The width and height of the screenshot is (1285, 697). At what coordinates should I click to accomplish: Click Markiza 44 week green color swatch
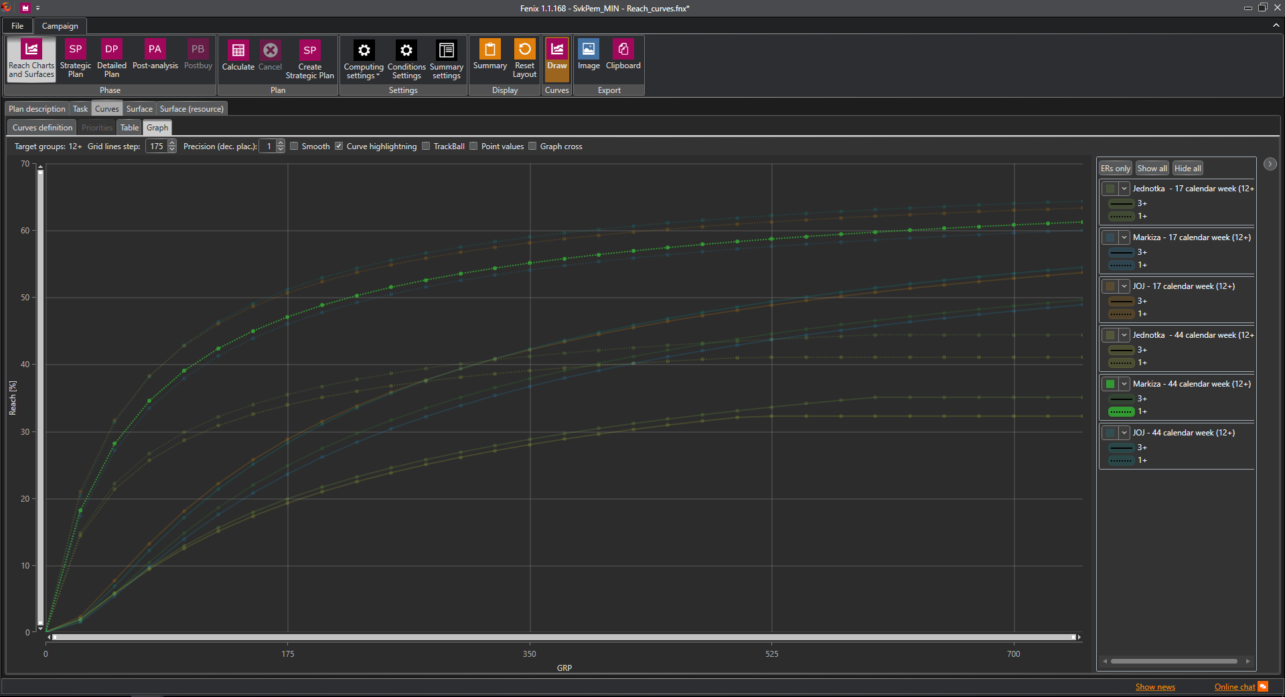tap(1110, 384)
